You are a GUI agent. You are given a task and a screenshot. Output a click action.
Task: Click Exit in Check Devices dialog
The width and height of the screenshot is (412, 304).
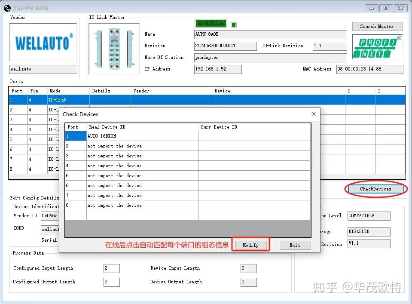[295, 245]
